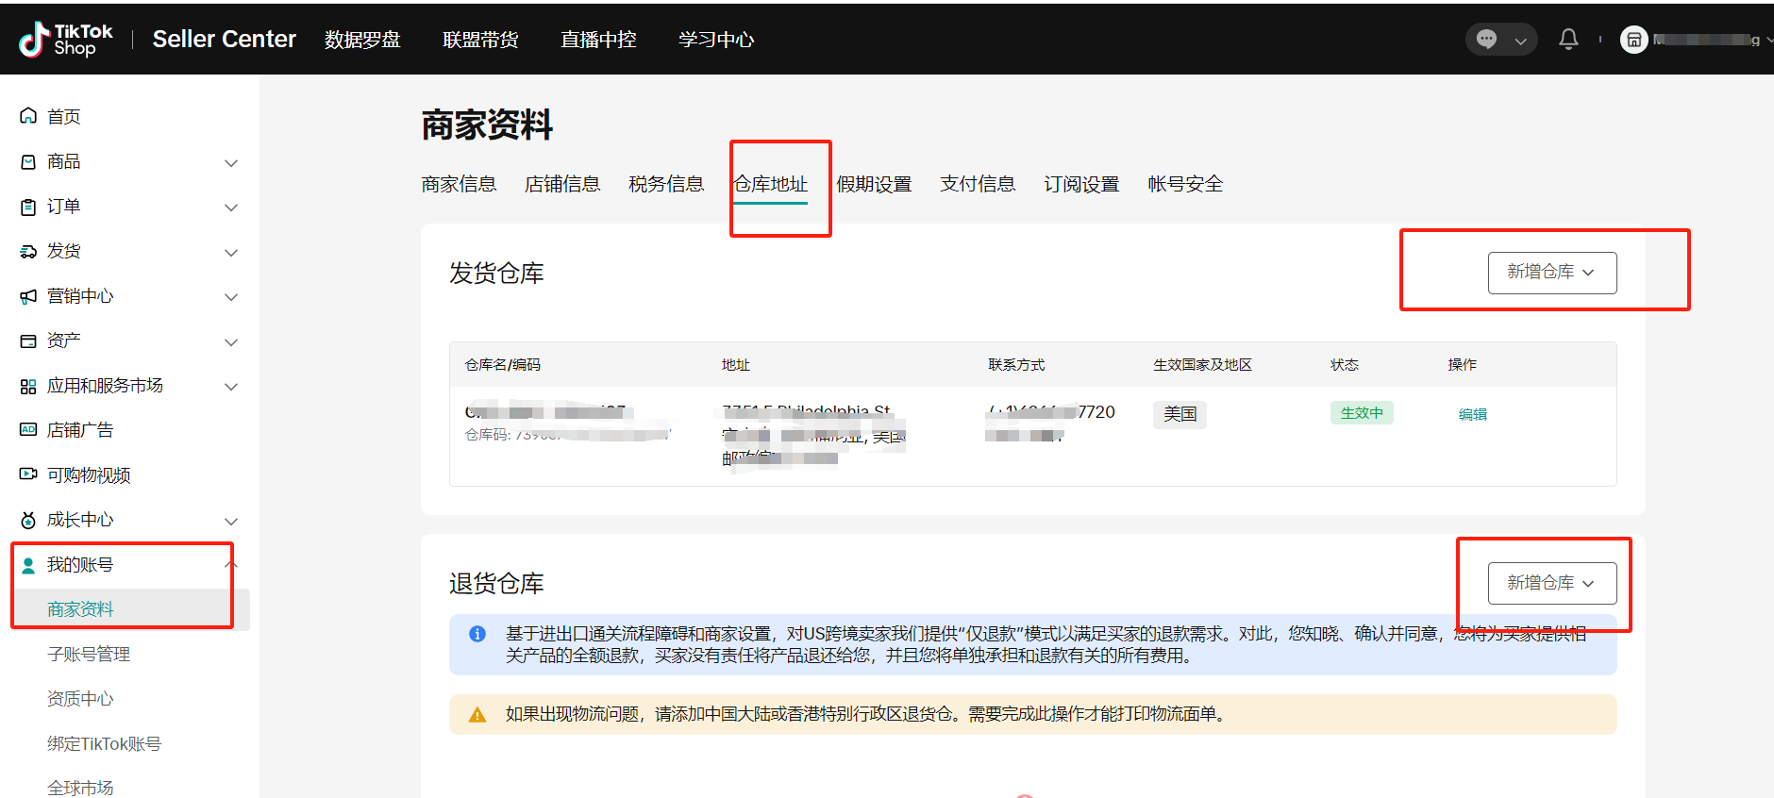Click the 首页 home icon

[x=28, y=116]
